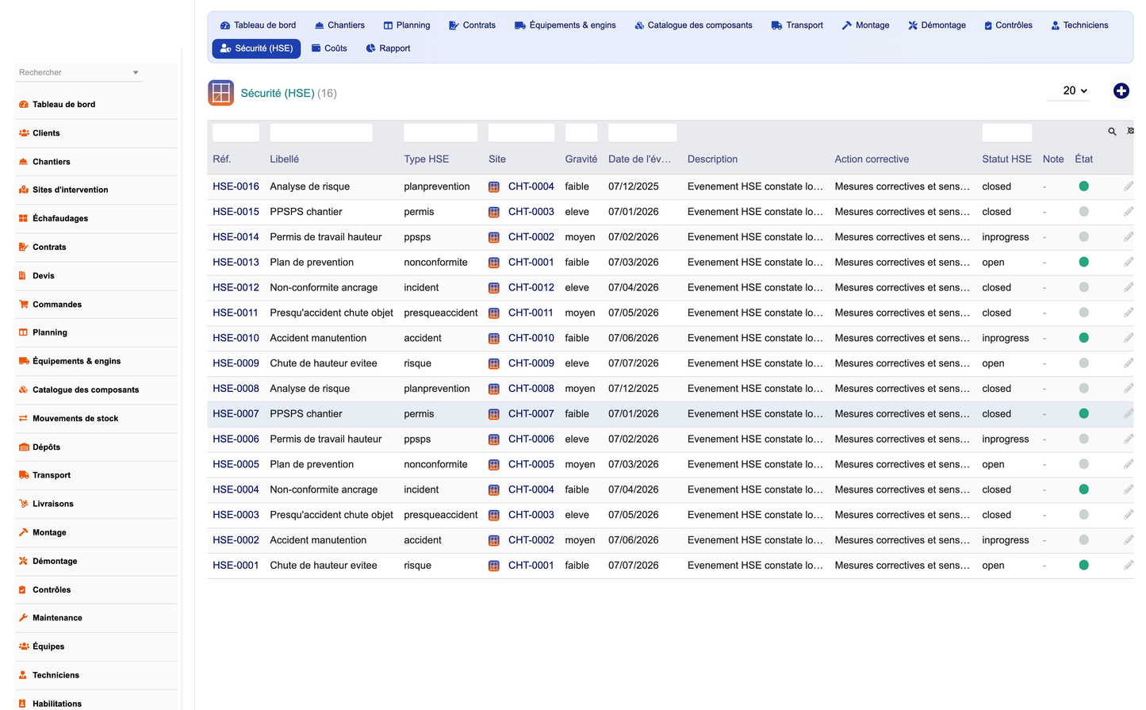Toggle the État dot for HSE-0001
The height and width of the screenshot is (710, 1146).
1084,566
